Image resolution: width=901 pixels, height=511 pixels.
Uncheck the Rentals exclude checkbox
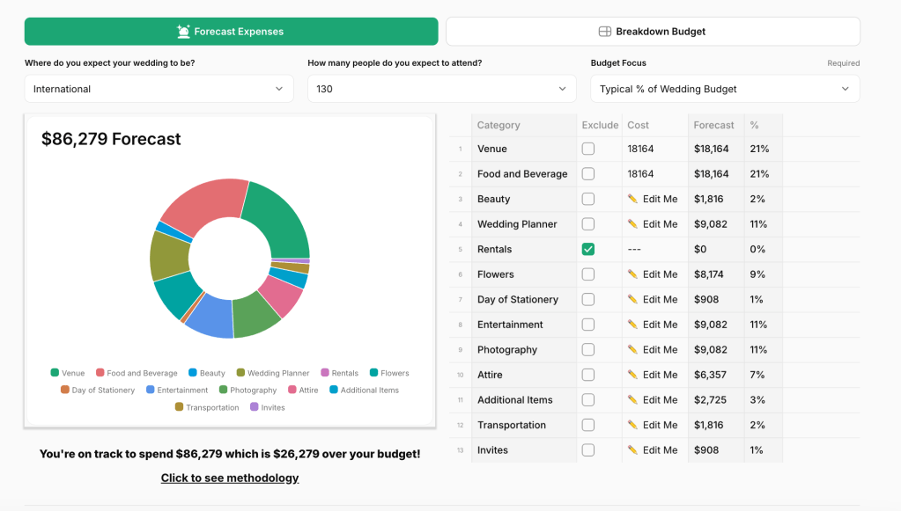588,249
